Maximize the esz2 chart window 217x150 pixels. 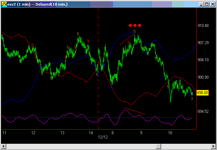(206, 4)
